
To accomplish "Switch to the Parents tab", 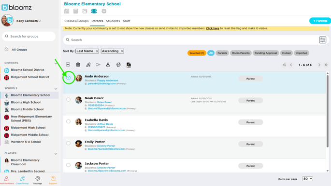I will click(x=97, y=21).
